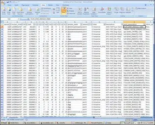
Task: Open filter dropdown for variant column A
Action: (10, 24)
